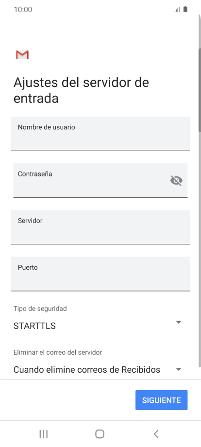
Task: Expand the Tipo de seguridad dropdown arrow
Action: pos(179,322)
